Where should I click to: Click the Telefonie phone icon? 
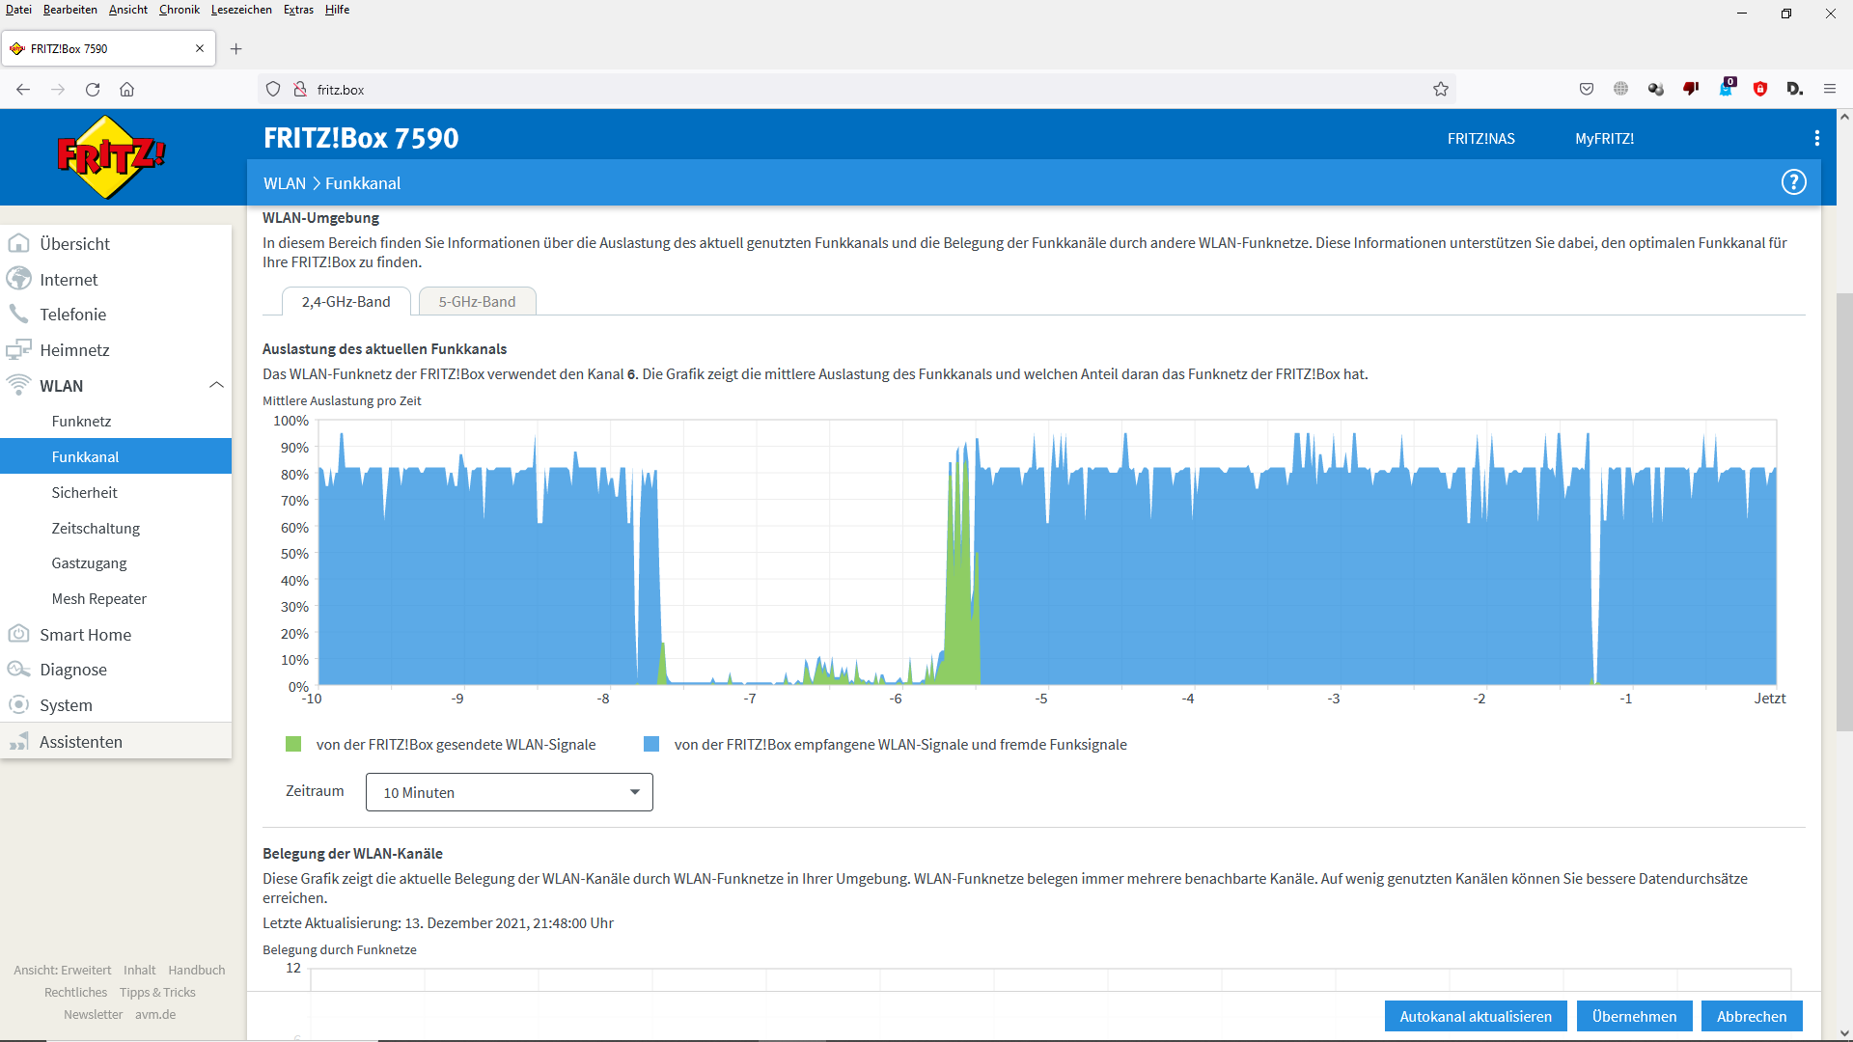pyautogui.click(x=18, y=314)
